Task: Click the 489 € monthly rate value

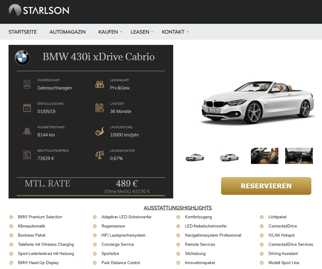Action: (x=127, y=183)
